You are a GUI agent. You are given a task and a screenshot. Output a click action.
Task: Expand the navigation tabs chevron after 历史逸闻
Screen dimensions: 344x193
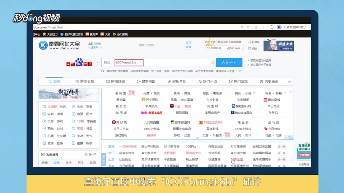pos(290,82)
